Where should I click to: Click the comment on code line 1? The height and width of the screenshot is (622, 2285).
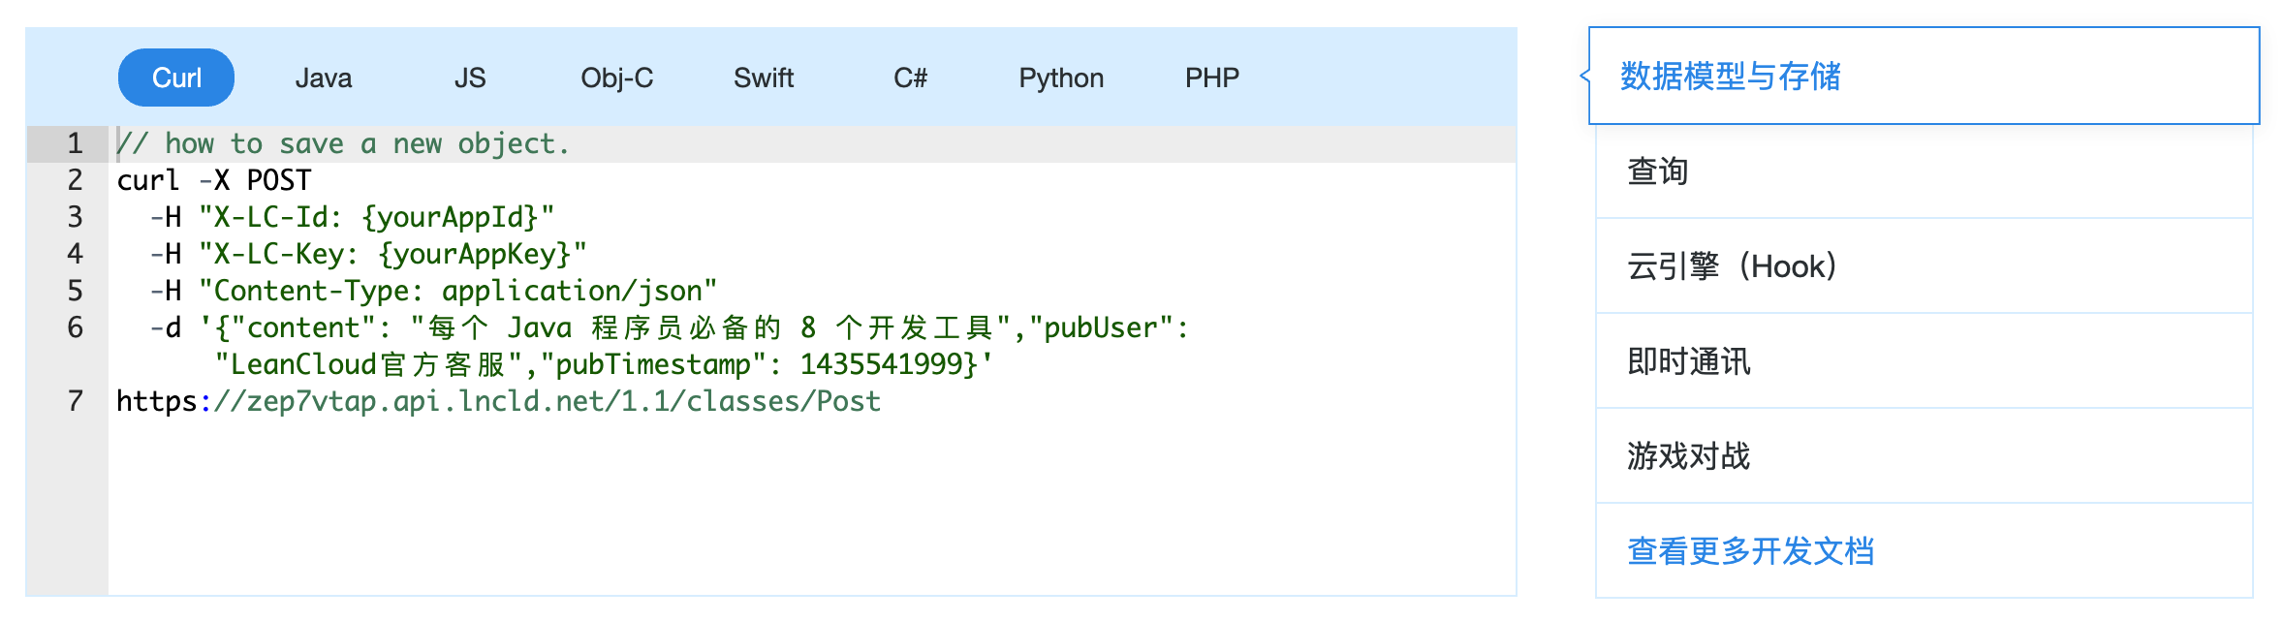coord(344,143)
